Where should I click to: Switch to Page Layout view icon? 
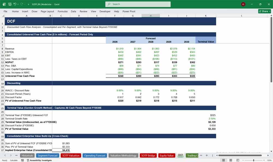[231, 160]
